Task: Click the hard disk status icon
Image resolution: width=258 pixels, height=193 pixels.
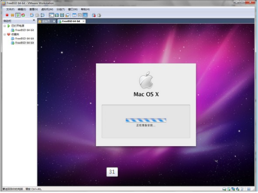Action: click(224, 189)
